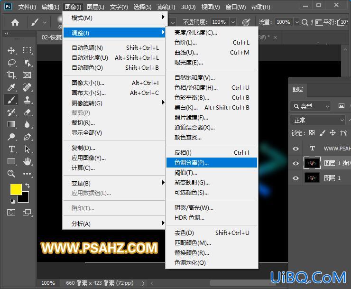Open the 滤镜(T) menu
This screenshot has height=289, width=351.
(x=166, y=7)
